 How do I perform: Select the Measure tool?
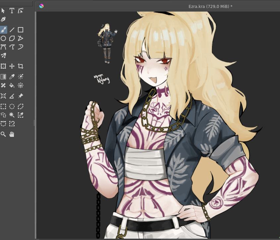tap(12, 96)
